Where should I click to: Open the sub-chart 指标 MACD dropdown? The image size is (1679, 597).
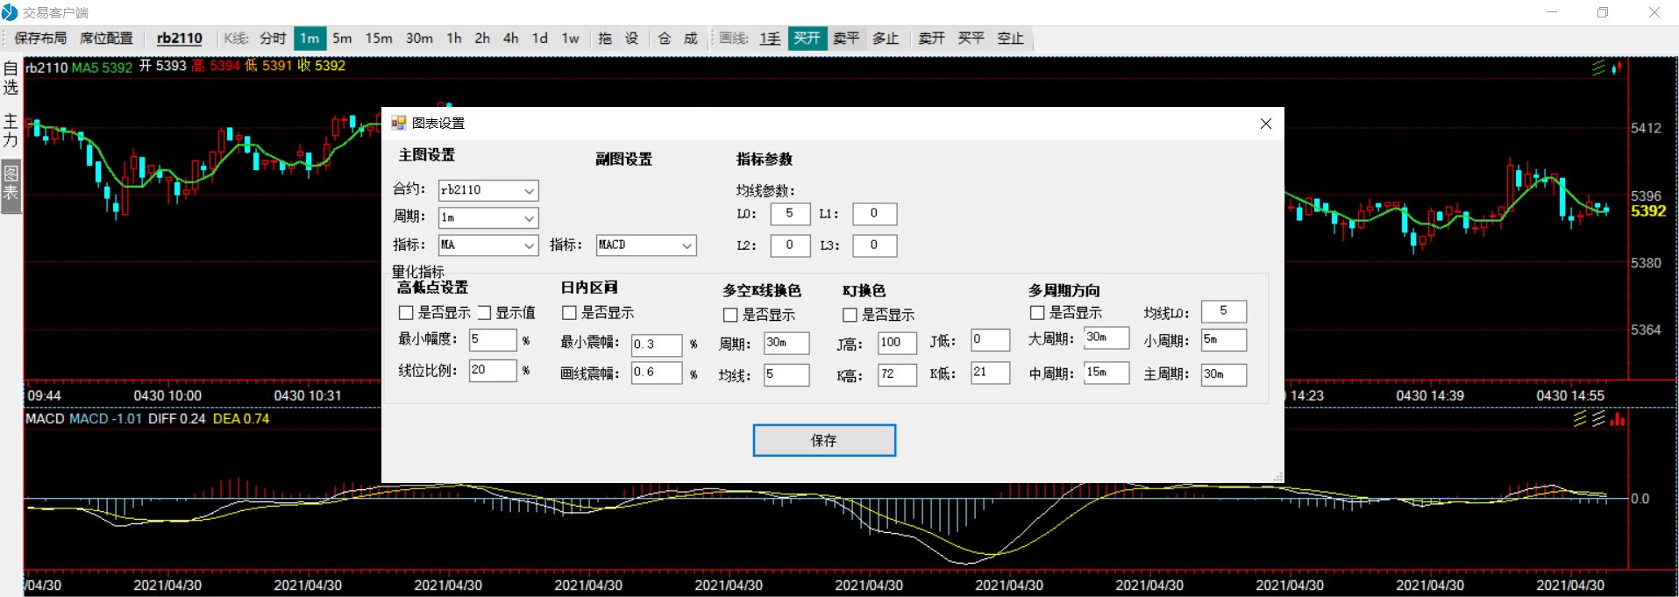[646, 245]
